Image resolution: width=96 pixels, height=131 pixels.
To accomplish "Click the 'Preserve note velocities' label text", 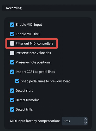I will (33, 53).
